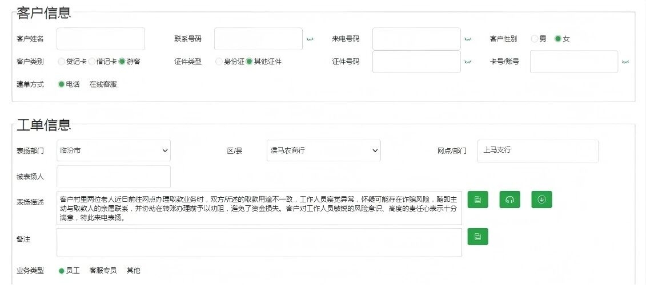Focus the 被表扬人 text box

click(114, 177)
